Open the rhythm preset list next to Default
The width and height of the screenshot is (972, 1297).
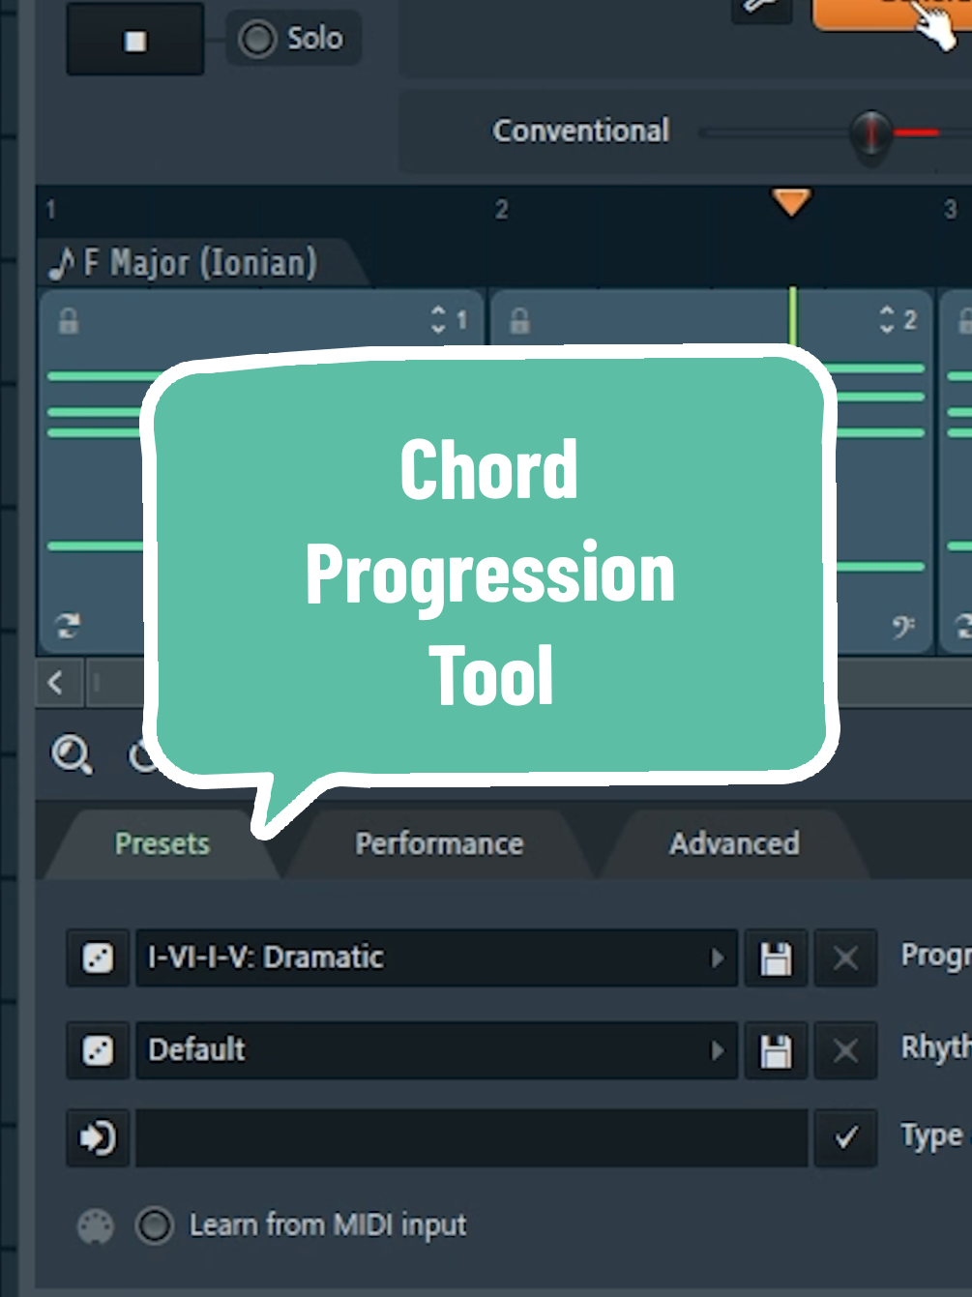pos(718,1050)
